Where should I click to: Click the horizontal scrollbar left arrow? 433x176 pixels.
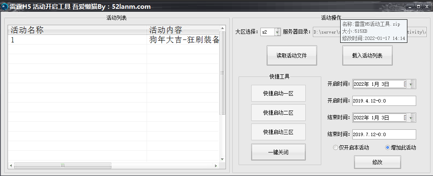[x=10, y=165]
